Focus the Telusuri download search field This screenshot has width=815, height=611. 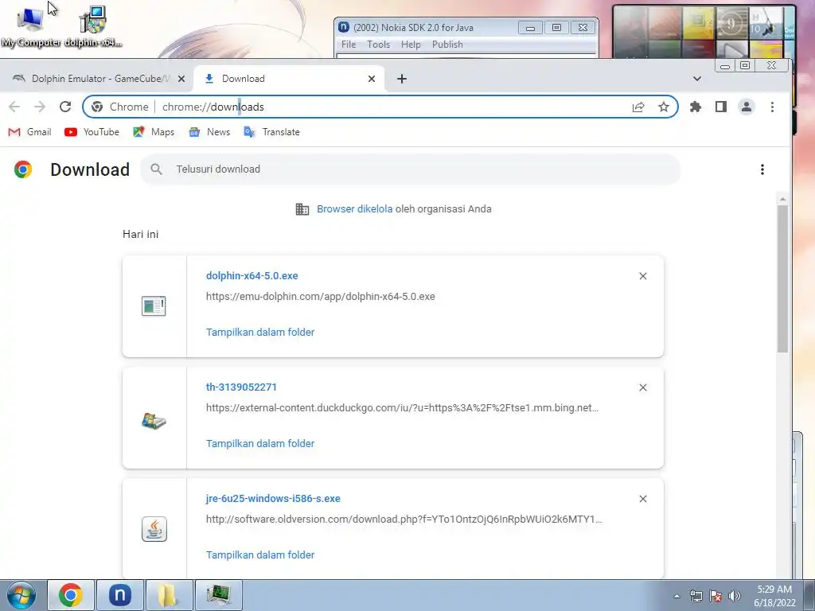[x=411, y=169]
